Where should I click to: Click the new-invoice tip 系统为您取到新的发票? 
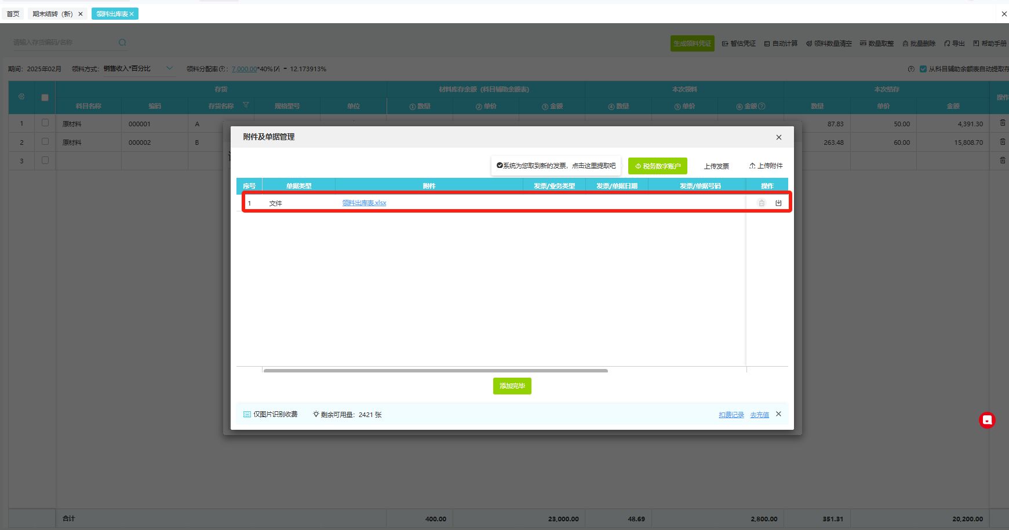pyautogui.click(x=556, y=166)
